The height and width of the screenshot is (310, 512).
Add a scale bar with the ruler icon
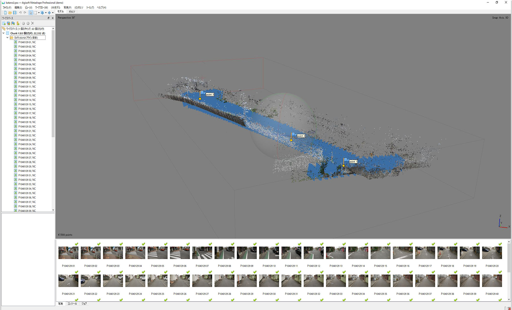18,23
